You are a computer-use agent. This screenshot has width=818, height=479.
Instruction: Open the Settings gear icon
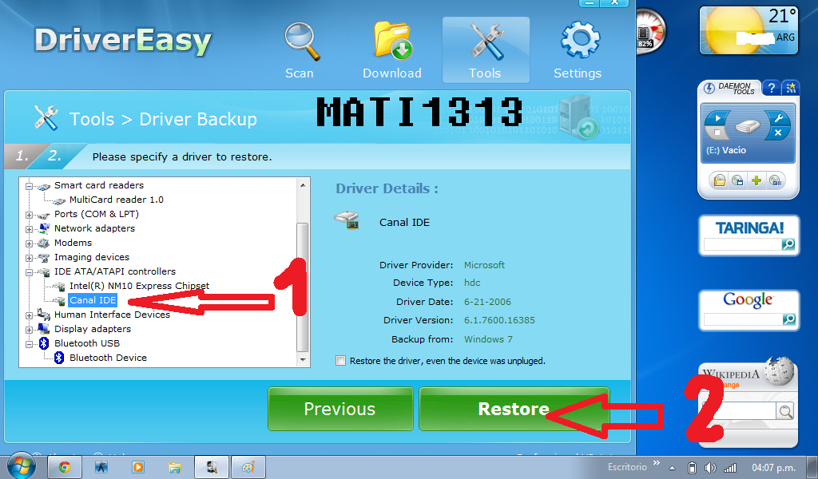[580, 40]
